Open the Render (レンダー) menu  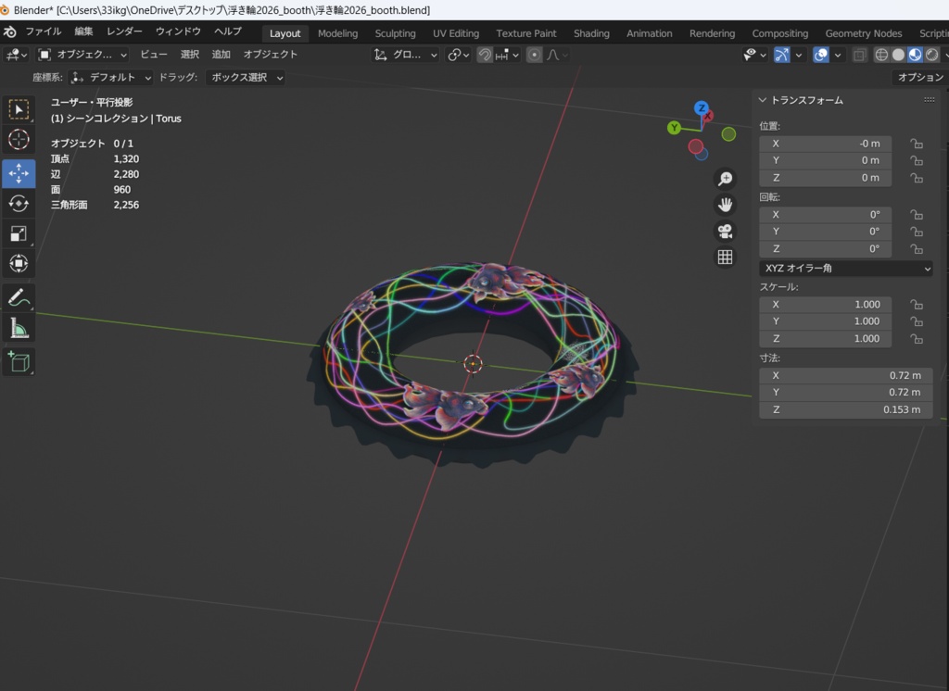click(124, 31)
